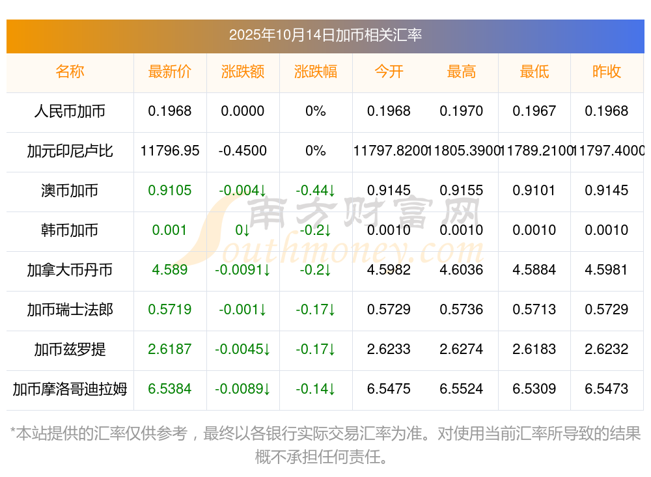This screenshot has height=477, width=651.
Task: Click high value 0.1970
Action: click(462, 111)
